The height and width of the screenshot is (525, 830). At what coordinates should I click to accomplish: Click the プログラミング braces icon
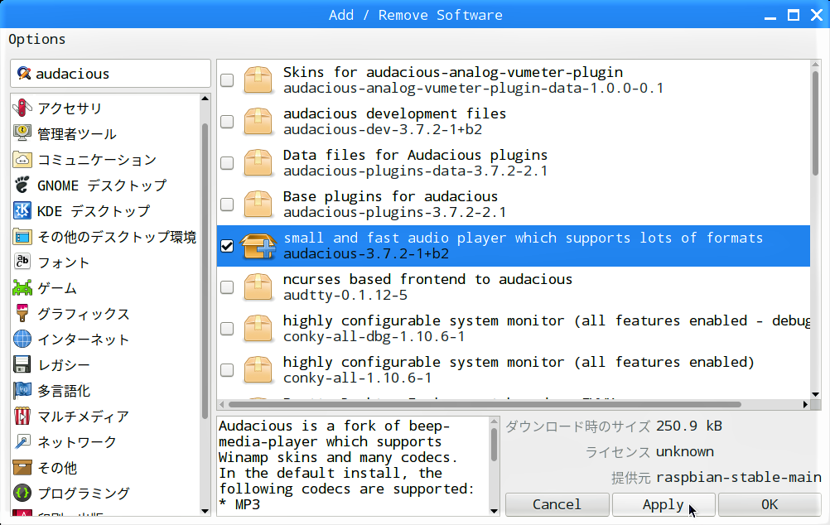22,494
